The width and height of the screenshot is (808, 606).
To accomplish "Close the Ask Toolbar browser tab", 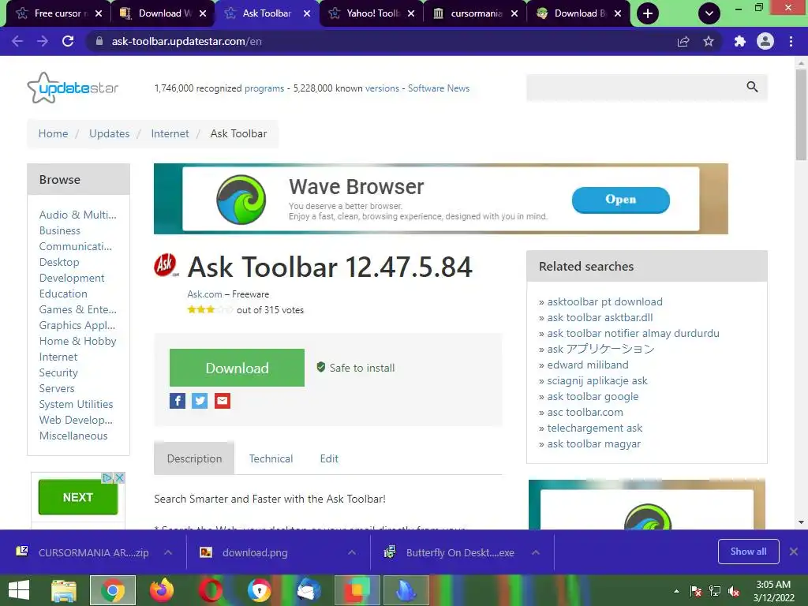I will 307,13.
